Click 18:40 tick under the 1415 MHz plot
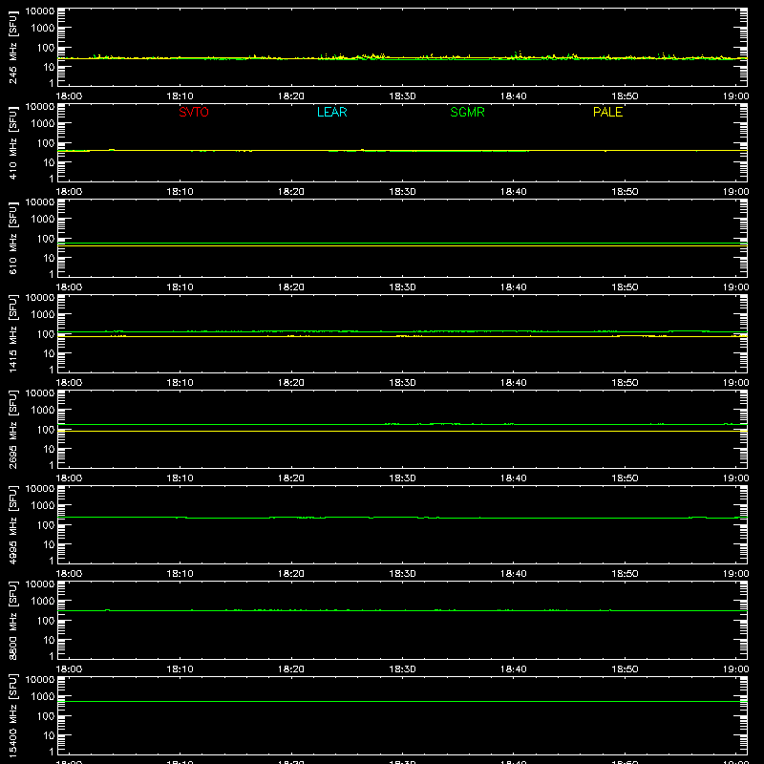This screenshot has height=764, width=764. (x=514, y=383)
